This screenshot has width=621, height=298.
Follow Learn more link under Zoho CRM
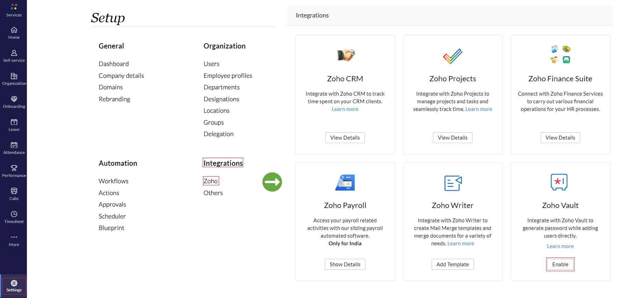click(345, 109)
